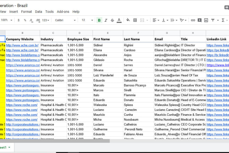Viewport: 229px width, 153px height.
Task: Click insert link icon
Action: click(193, 20)
